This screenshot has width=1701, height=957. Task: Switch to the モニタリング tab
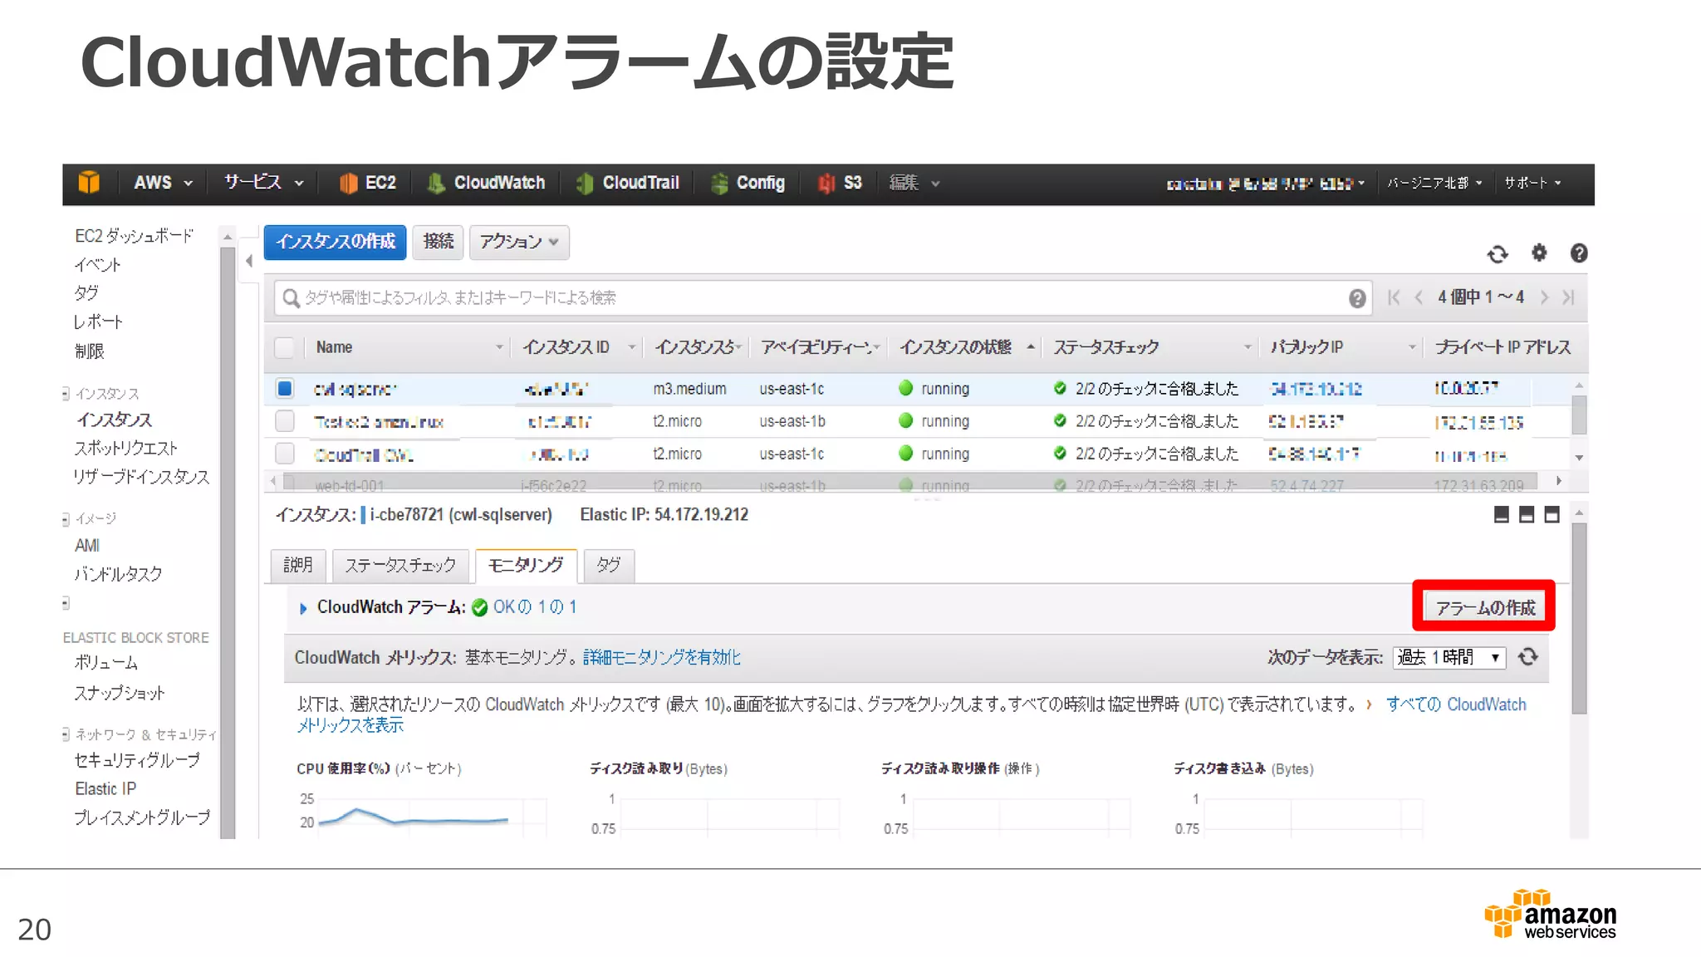click(526, 566)
